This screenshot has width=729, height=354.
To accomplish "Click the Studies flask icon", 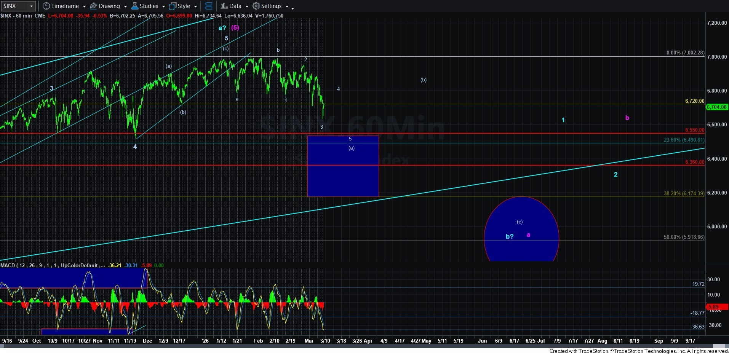I will click(x=135, y=6).
